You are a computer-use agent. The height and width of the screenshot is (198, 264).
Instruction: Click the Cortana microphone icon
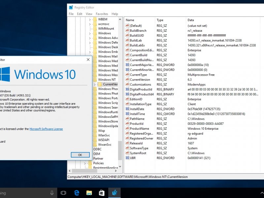pos(52,193)
